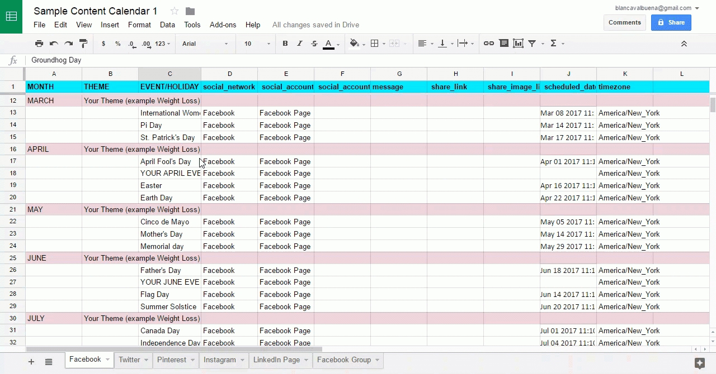Open the text color picker
The height and width of the screenshot is (374, 716).
[x=331, y=44]
